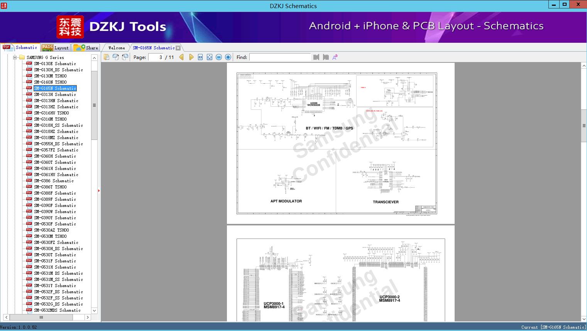Open SM-G530FZ Schematic
Screen dimensions: 587x331
(56, 242)
